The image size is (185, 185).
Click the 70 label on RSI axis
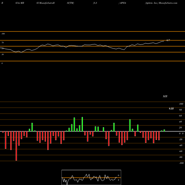(3, 43)
